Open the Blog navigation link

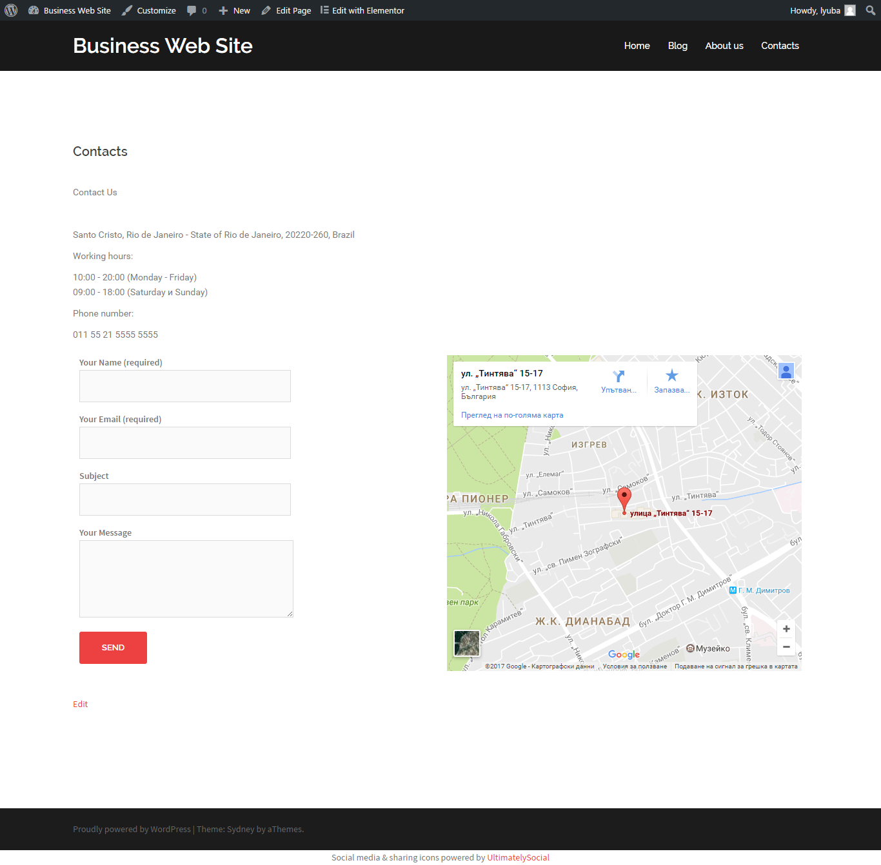coord(677,46)
